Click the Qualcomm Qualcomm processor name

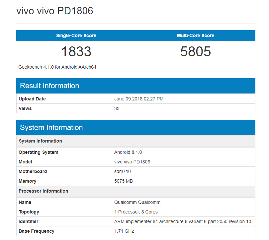(137, 202)
